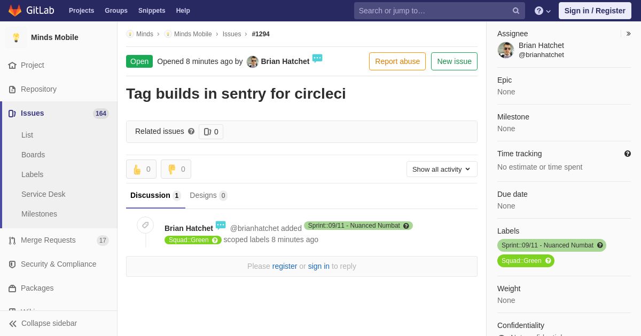Image resolution: width=641 pixels, height=336 pixels.
Task: Click the Merge Requests icon
Action: [12, 240]
